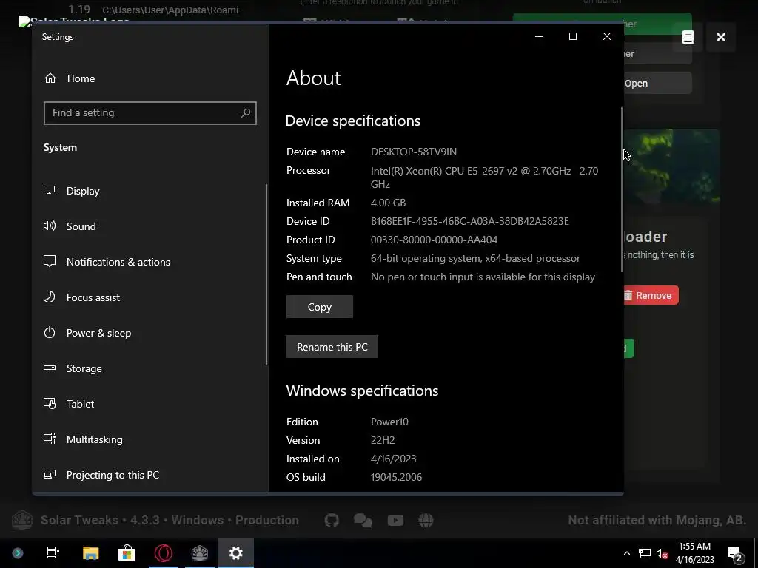
Task: Open Solar Tweaks website globe icon
Action: pyautogui.click(x=426, y=520)
